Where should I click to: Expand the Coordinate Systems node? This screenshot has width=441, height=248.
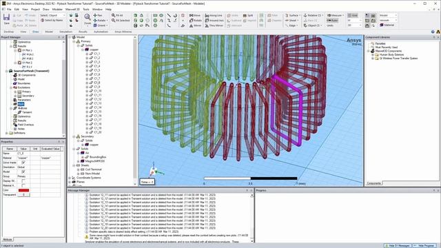[x=70, y=178]
